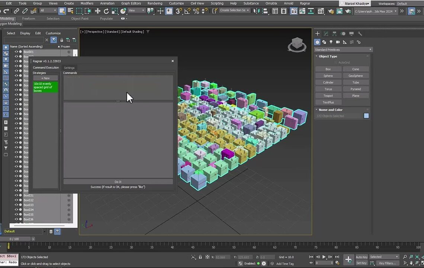Viewport: 424px width, 268px height.
Task: Open the Standard Primitives dropdown
Action: pos(342,50)
